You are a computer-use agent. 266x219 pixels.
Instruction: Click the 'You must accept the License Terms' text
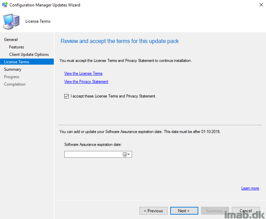(126, 61)
